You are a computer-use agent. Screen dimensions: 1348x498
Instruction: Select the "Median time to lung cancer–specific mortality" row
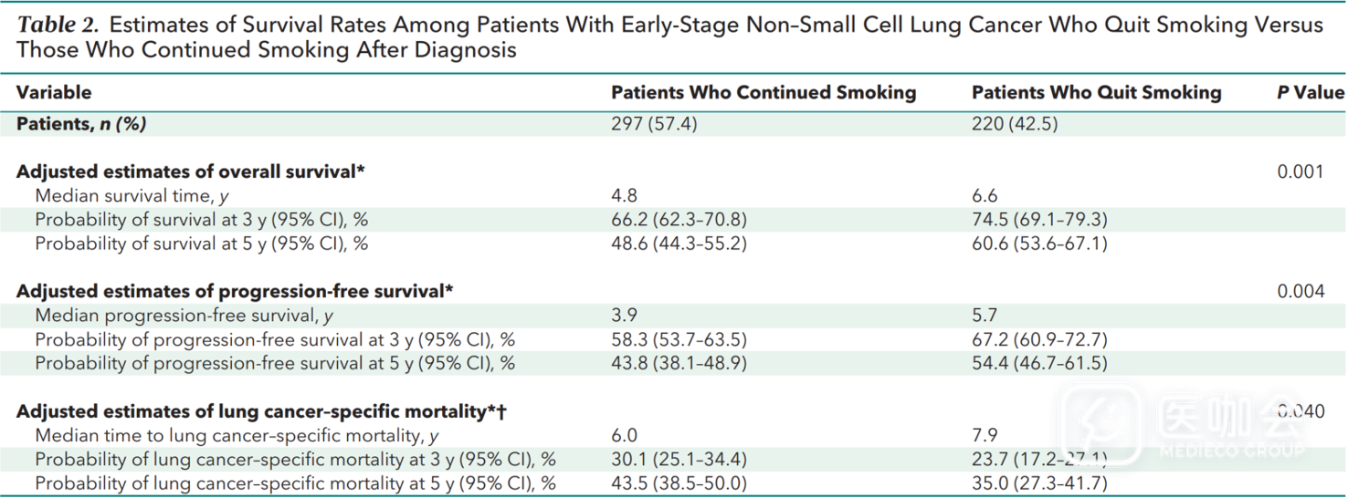pyautogui.click(x=237, y=436)
